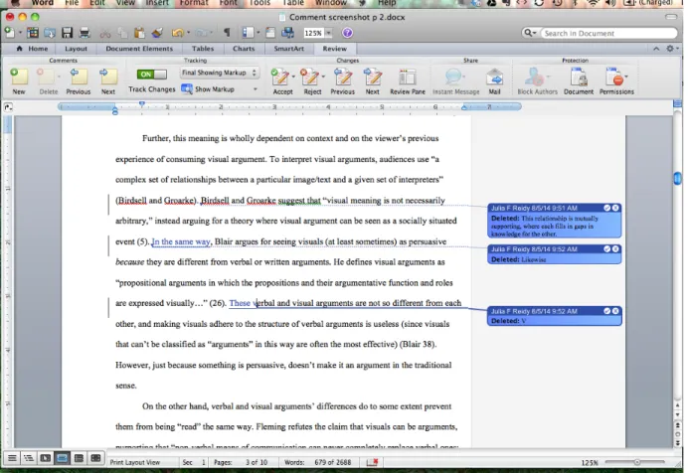Collapse the ribbon with chevron
This screenshot has height=473, width=688.
(x=656, y=49)
